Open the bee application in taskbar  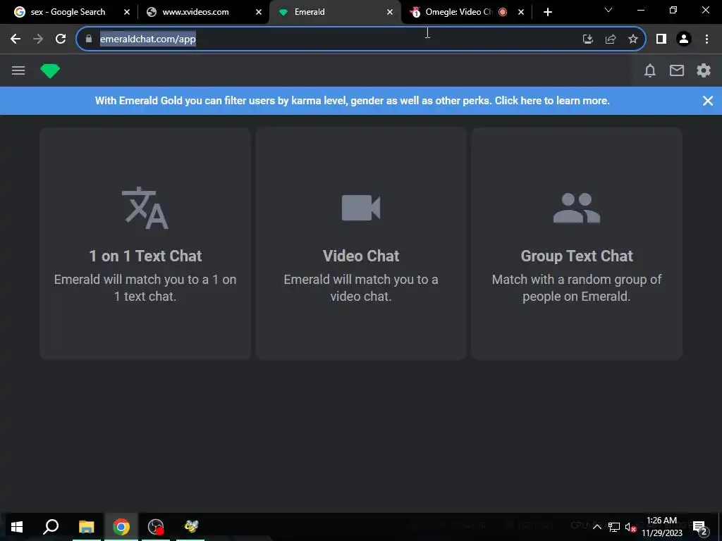point(190,527)
